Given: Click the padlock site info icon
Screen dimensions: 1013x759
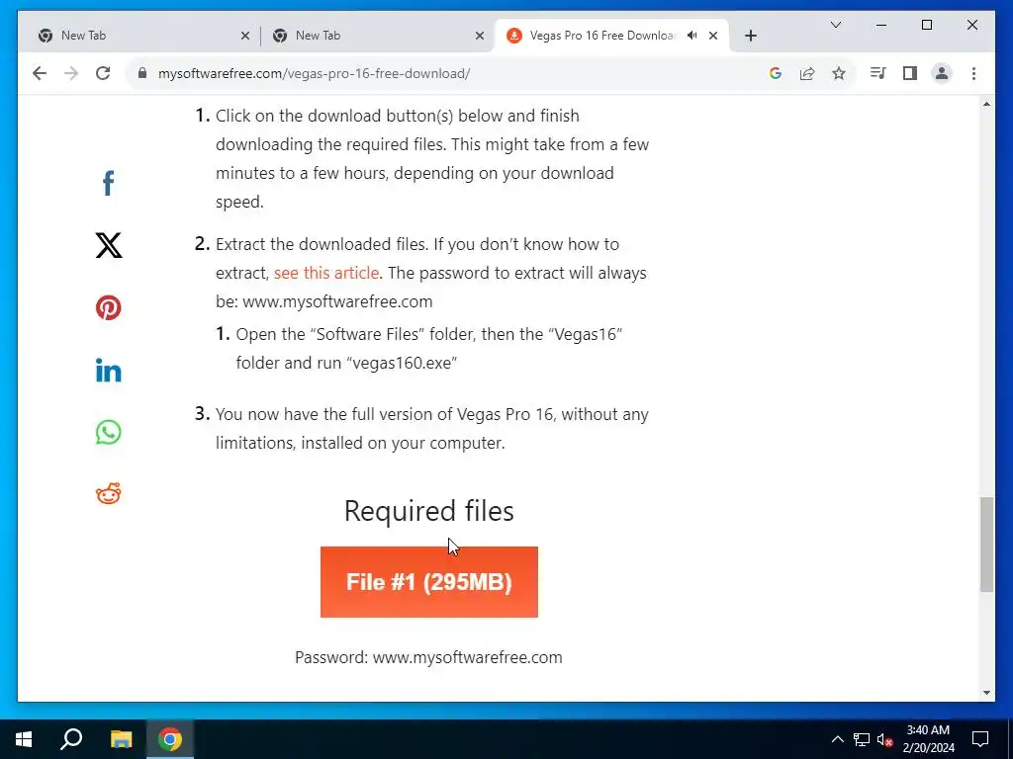Looking at the screenshot, I should click(x=142, y=73).
